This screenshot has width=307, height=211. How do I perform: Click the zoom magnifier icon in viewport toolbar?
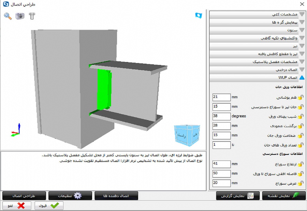coord(8,16)
